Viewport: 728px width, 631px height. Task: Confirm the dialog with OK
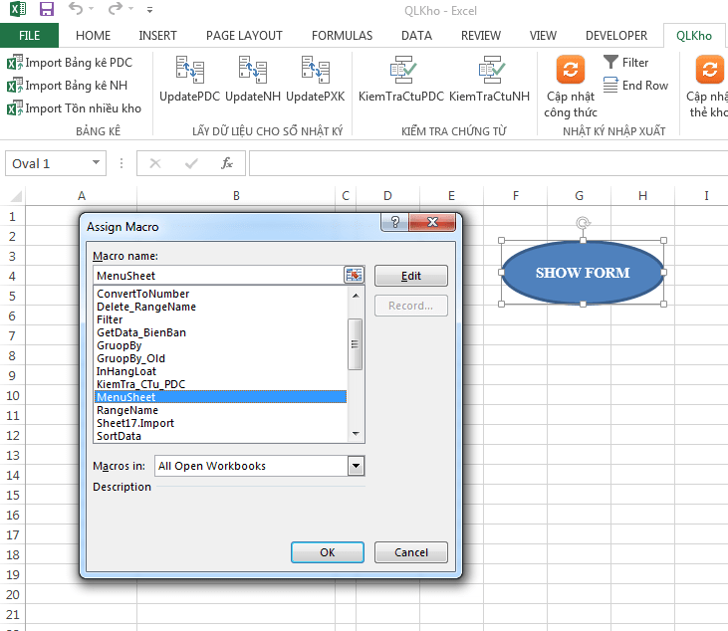[x=327, y=552]
